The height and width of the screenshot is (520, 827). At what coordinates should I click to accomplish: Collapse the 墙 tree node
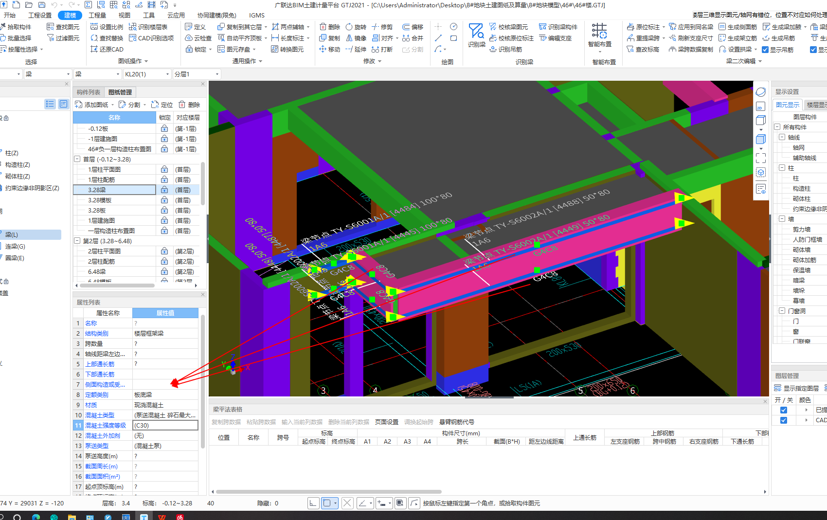point(782,219)
